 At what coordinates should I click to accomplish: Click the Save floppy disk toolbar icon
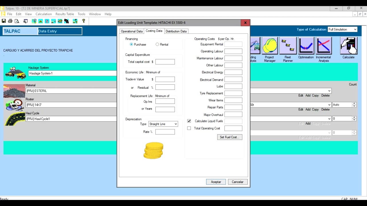(x=4, y=21)
